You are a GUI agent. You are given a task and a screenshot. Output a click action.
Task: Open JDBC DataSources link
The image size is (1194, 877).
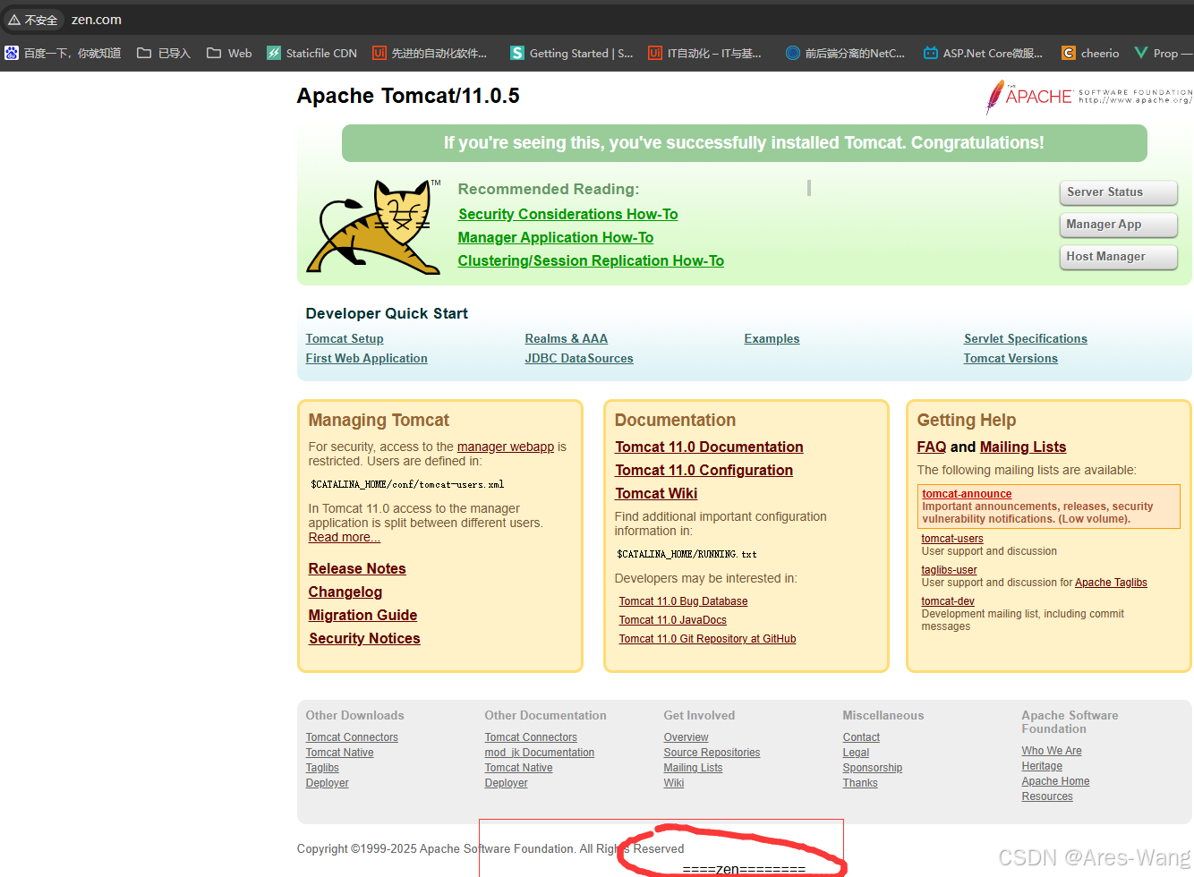[579, 358]
